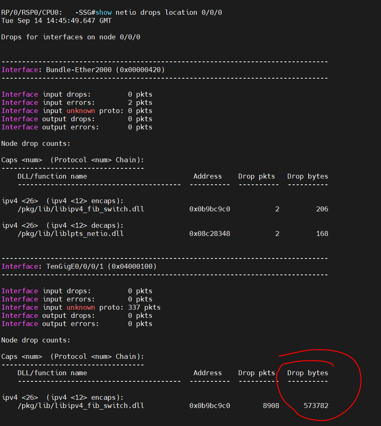Select the 'RP/0/RSP0/CPU0:' prompt text
The image size is (381, 426).
point(32,13)
